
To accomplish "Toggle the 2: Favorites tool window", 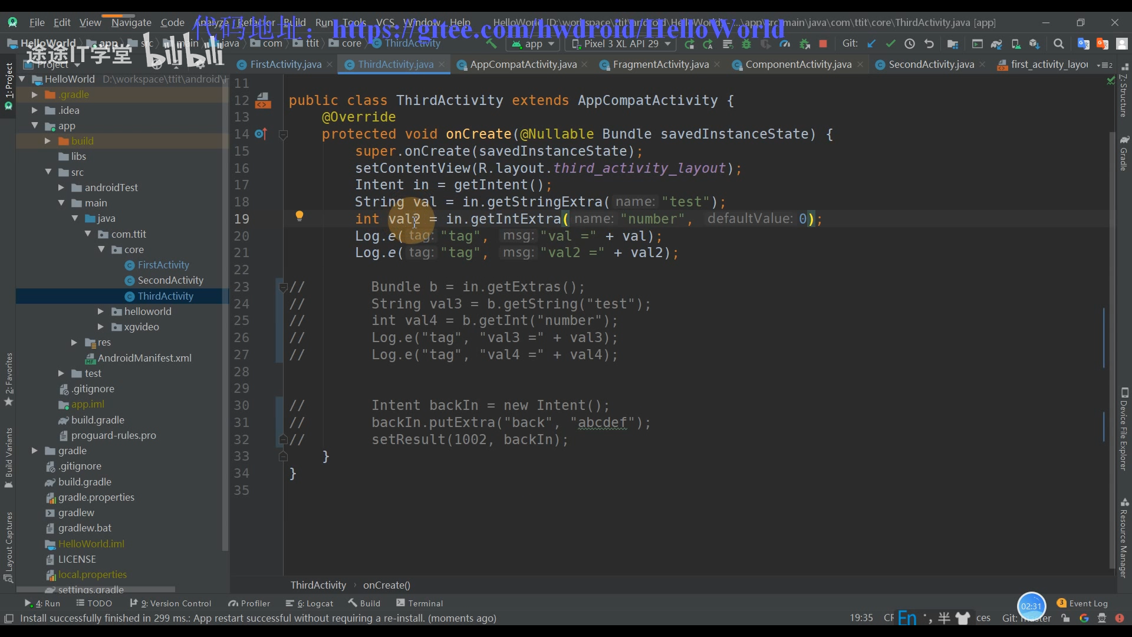I will [x=9, y=379].
